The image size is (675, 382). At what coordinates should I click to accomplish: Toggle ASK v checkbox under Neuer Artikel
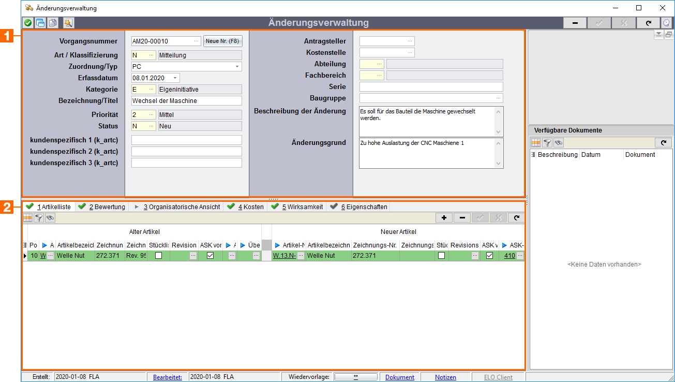(x=489, y=256)
